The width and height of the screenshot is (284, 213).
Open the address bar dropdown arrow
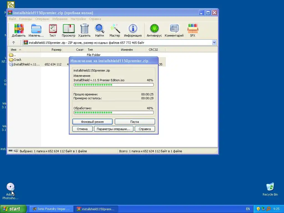[x=214, y=42]
